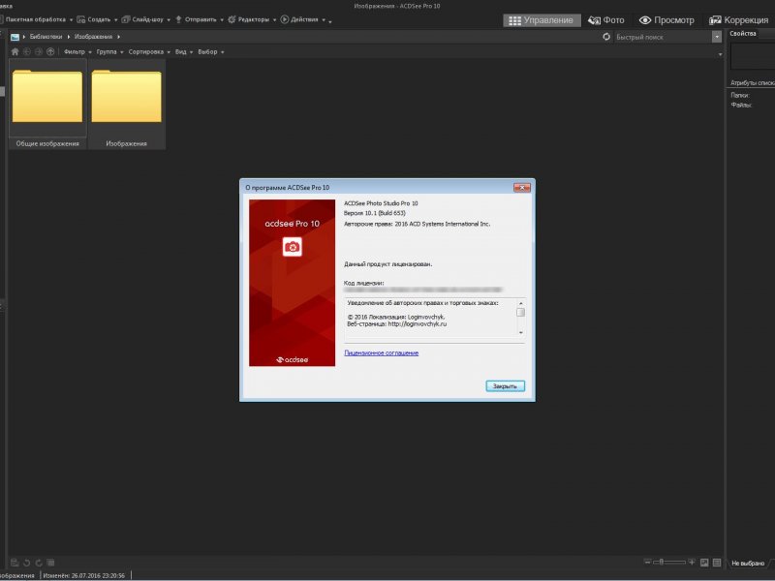The width and height of the screenshot is (775, 581).
Task: Click the zoom-out minus icon by thumbnail slider
Action: 647,562
